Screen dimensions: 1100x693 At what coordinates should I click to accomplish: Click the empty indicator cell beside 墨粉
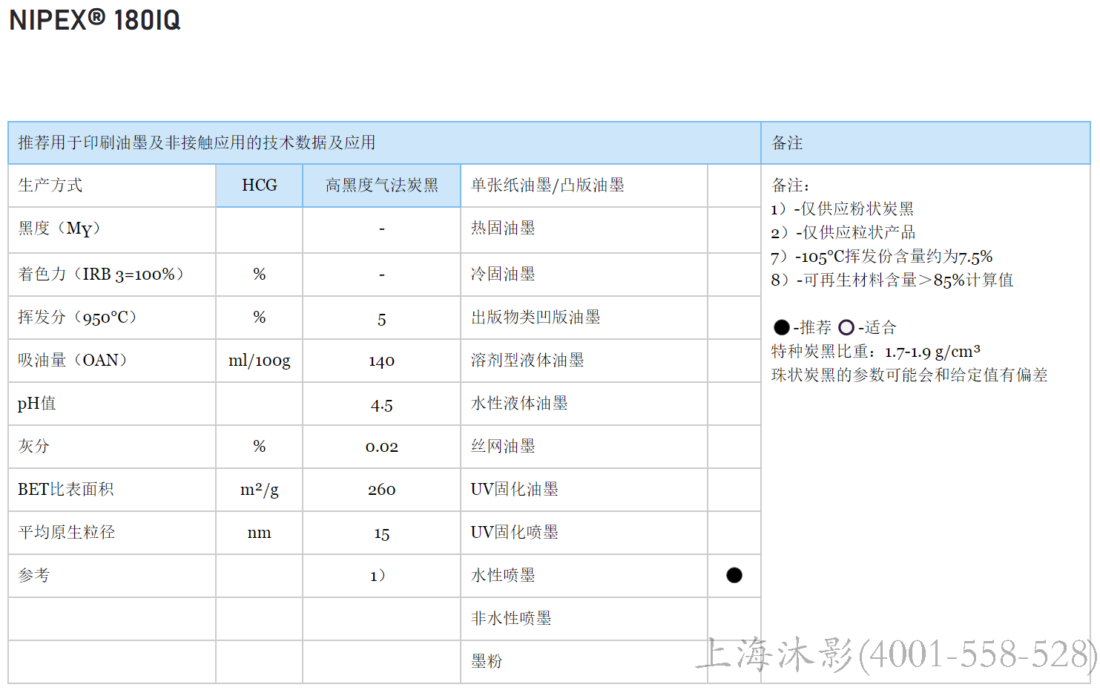click(x=734, y=661)
